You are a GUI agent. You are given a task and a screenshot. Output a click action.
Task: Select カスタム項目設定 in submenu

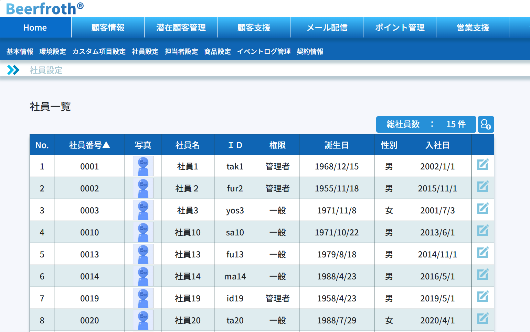coord(99,52)
